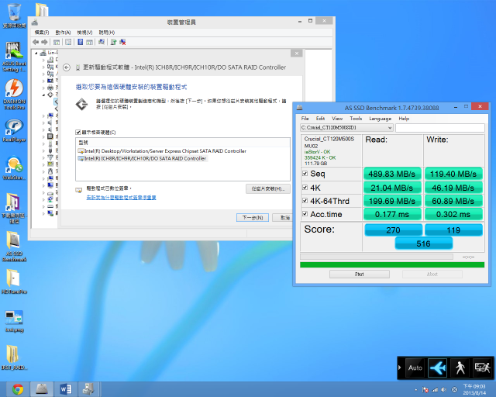Toggle the 顯示相容硬體(C) checkbox
Screen dimensions: 496x397
[78, 133]
